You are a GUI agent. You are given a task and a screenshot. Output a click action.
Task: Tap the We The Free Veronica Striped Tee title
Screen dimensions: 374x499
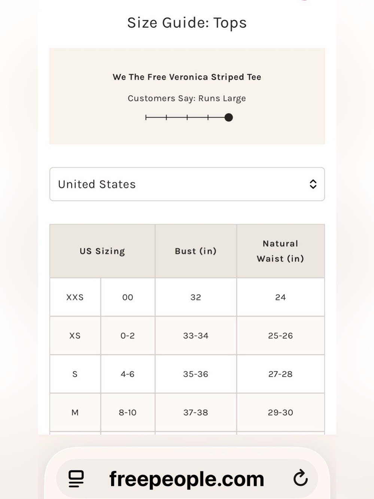click(x=187, y=77)
